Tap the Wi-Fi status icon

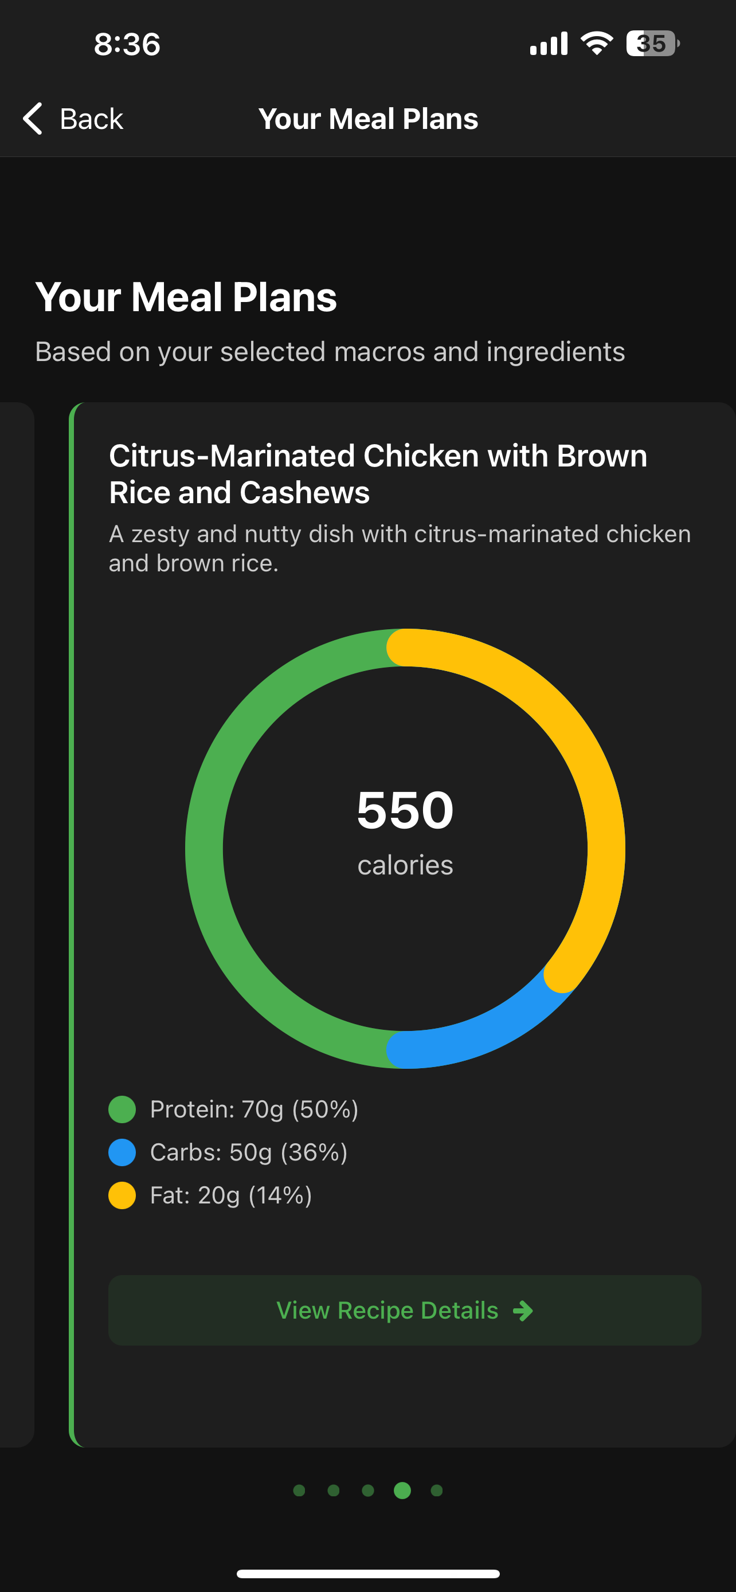[x=596, y=43]
